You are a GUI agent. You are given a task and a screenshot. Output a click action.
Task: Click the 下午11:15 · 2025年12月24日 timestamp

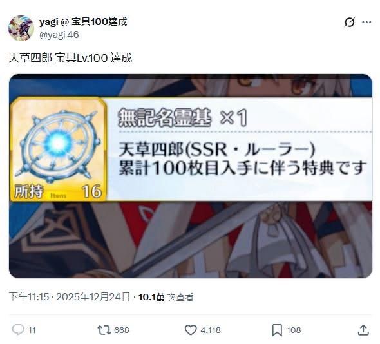click(x=70, y=297)
